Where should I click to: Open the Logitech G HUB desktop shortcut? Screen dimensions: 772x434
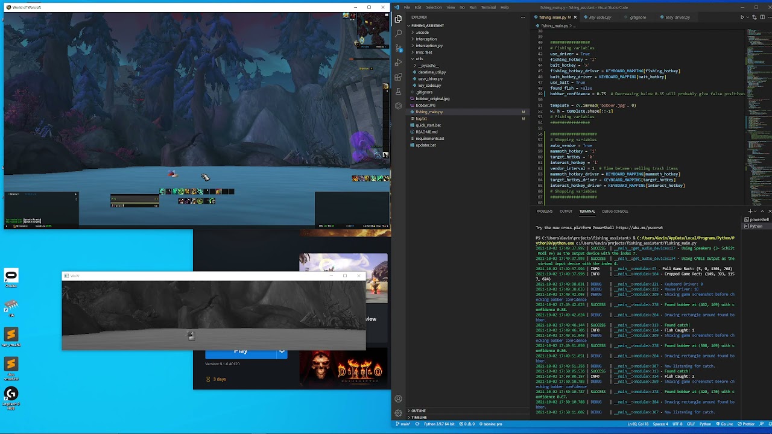click(11, 398)
